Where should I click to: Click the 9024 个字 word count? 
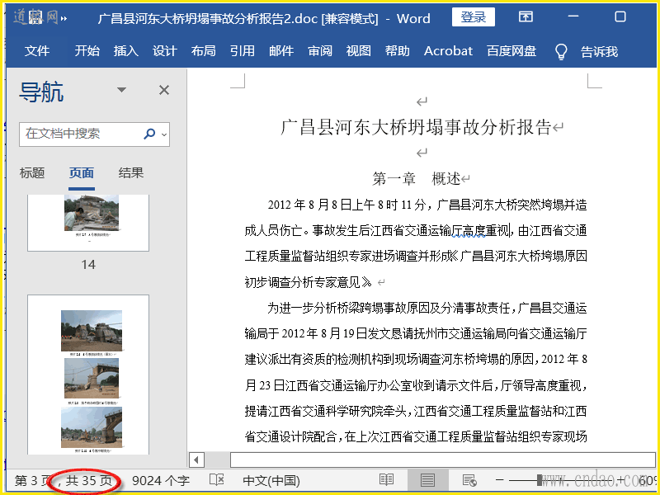click(161, 480)
